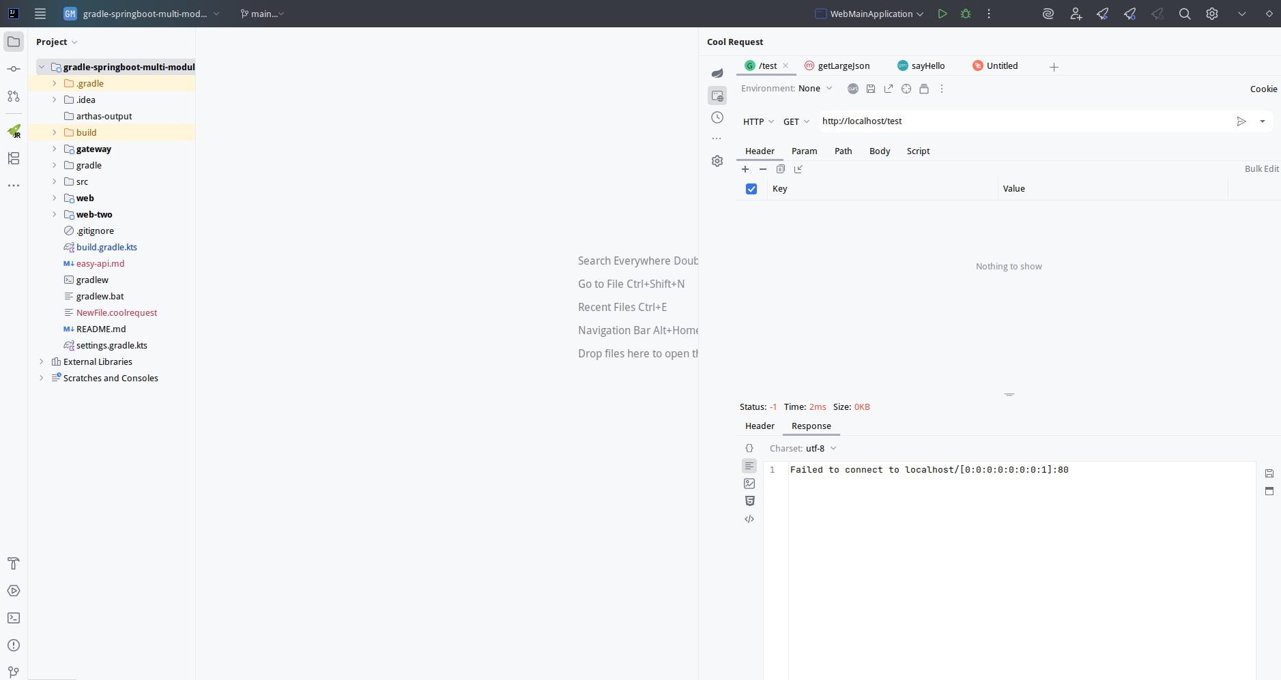Expand the gateway module in Project tree
Screen dimensions: 1281x680
55,149
